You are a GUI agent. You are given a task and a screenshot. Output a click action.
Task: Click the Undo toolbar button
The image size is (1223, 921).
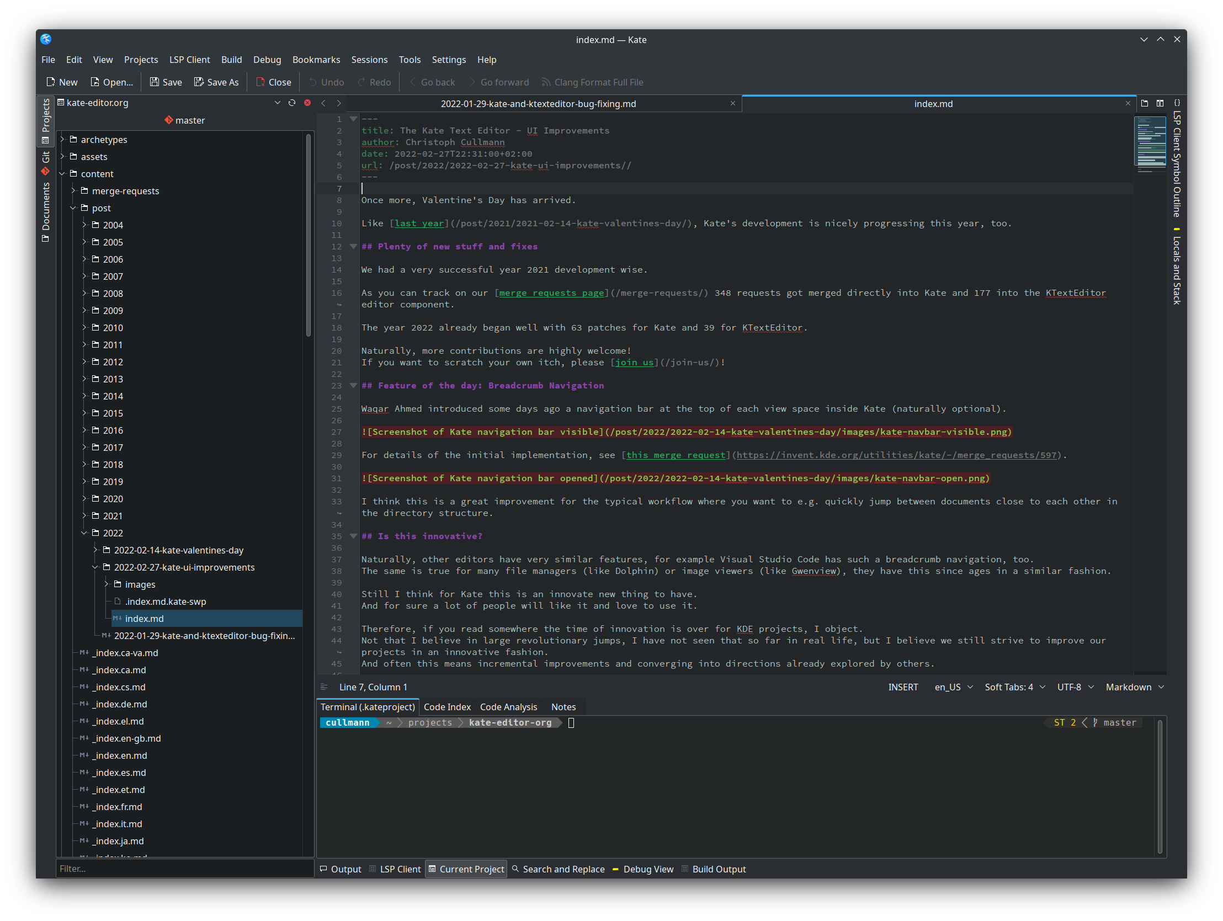[x=326, y=82]
